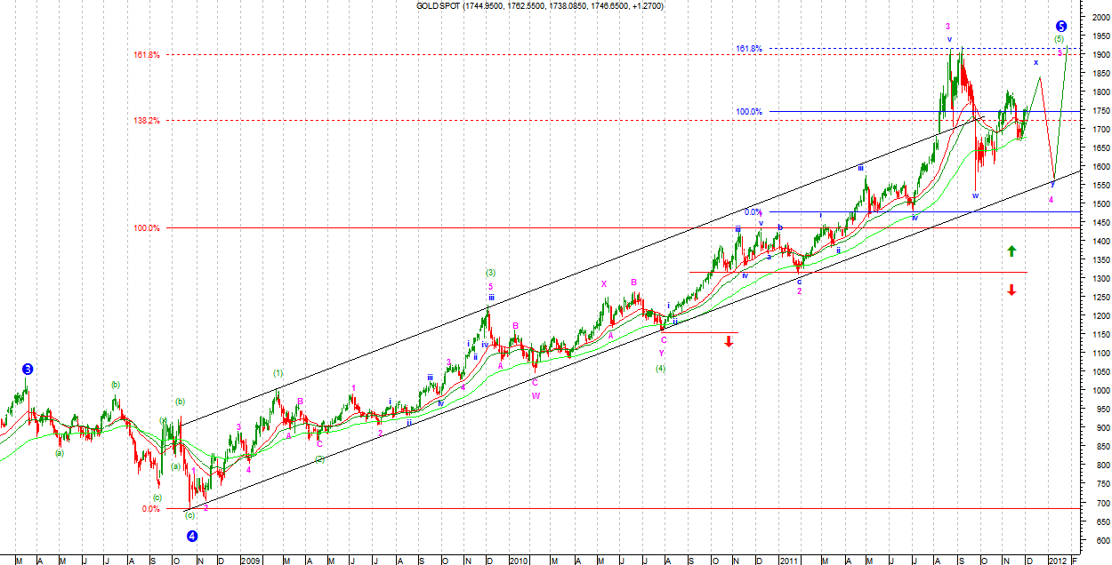Click the blue circled 5 wave marker
Image resolution: width=1112 pixels, height=565 pixels.
tap(1060, 27)
